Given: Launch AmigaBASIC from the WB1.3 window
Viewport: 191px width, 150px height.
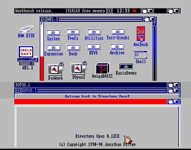Looking at the screenshot, I should coord(102,69).
